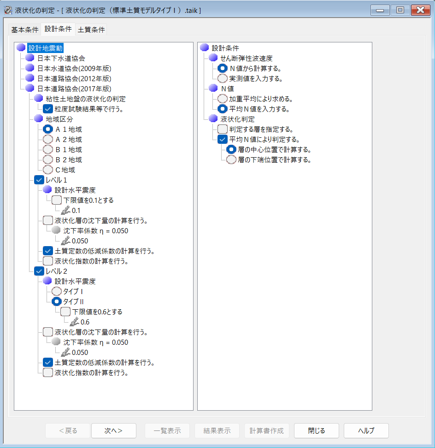435x448 pixels.
Task: Click the sphere icon next to せん断弾性波速度
Action: point(213,58)
